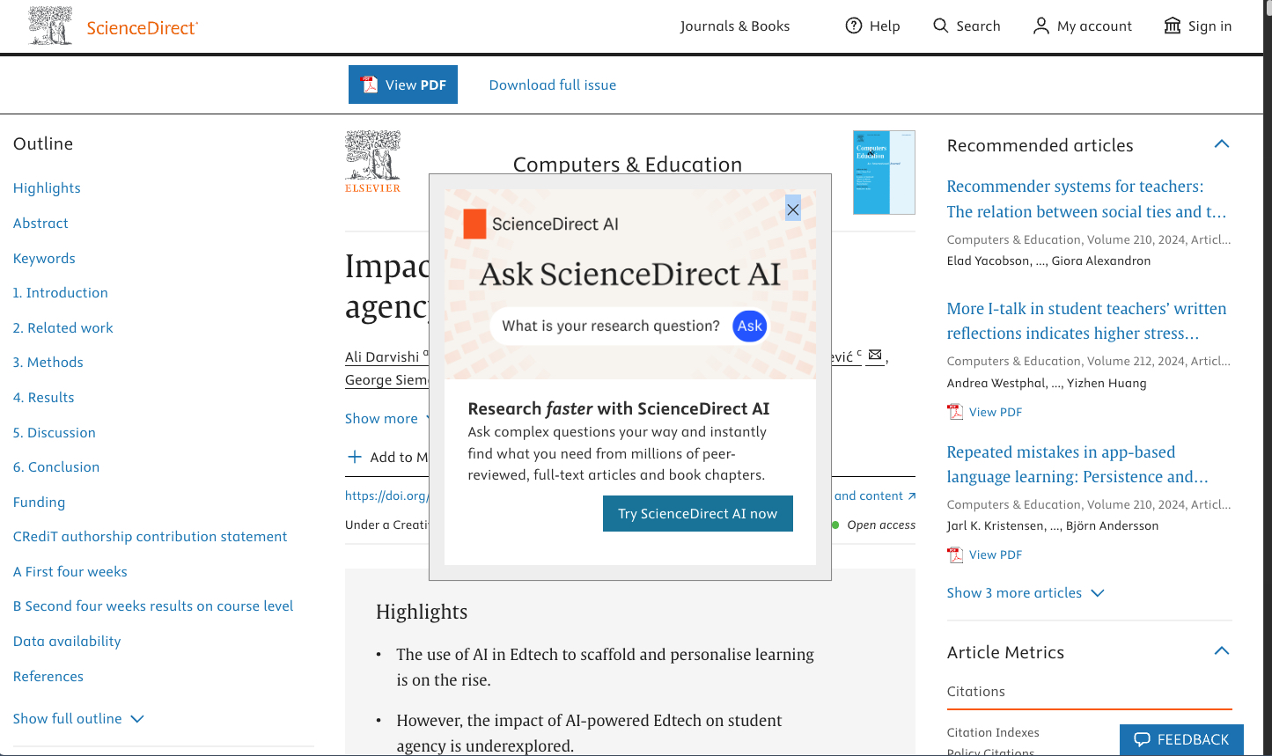Expand Show full outline
Image resolution: width=1272 pixels, height=756 pixels.
(x=78, y=718)
